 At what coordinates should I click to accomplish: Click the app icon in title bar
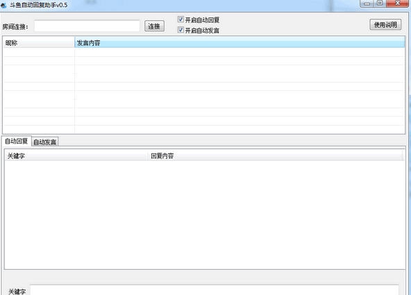tap(3, 5)
